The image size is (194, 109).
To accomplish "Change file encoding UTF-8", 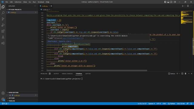I will (x=159, y=104).
